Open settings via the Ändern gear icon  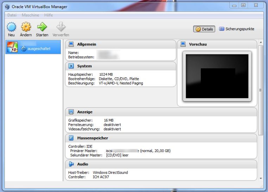point(26,27)
